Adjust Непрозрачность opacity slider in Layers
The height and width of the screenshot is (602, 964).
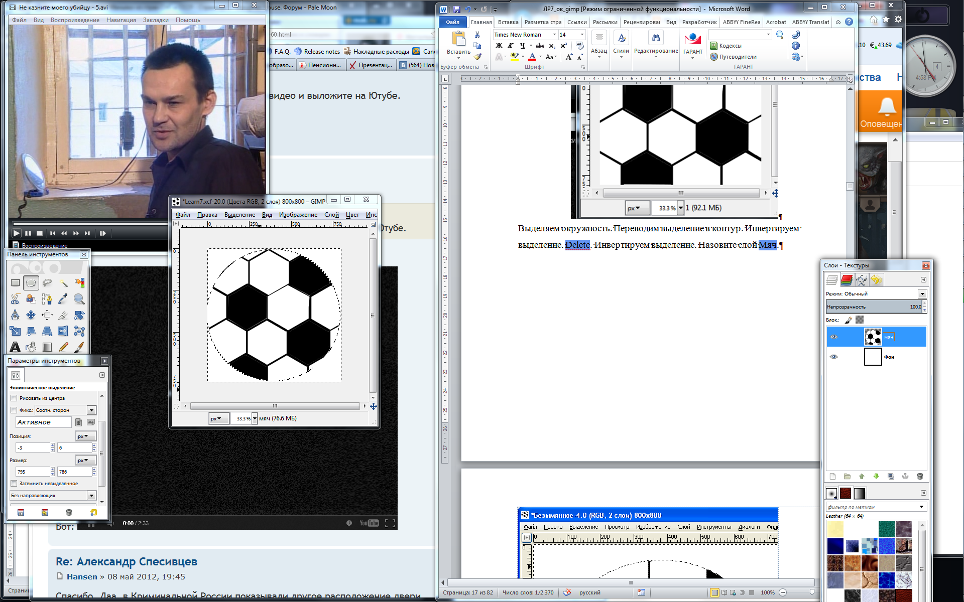tap(874, 307)
